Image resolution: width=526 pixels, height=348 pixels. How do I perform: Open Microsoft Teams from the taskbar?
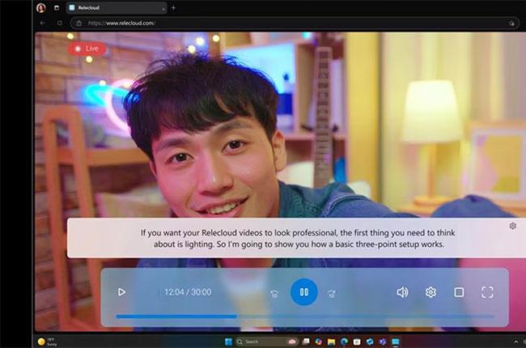point(383,342)
